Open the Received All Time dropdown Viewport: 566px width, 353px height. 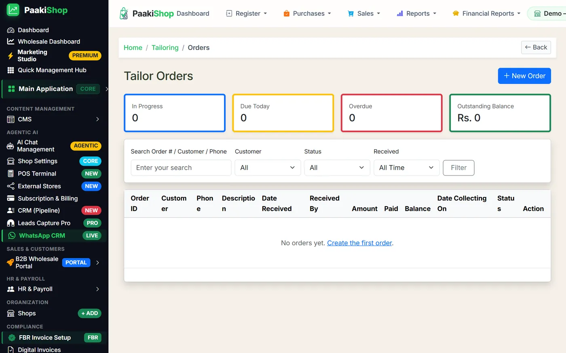[x=406, y=168]
